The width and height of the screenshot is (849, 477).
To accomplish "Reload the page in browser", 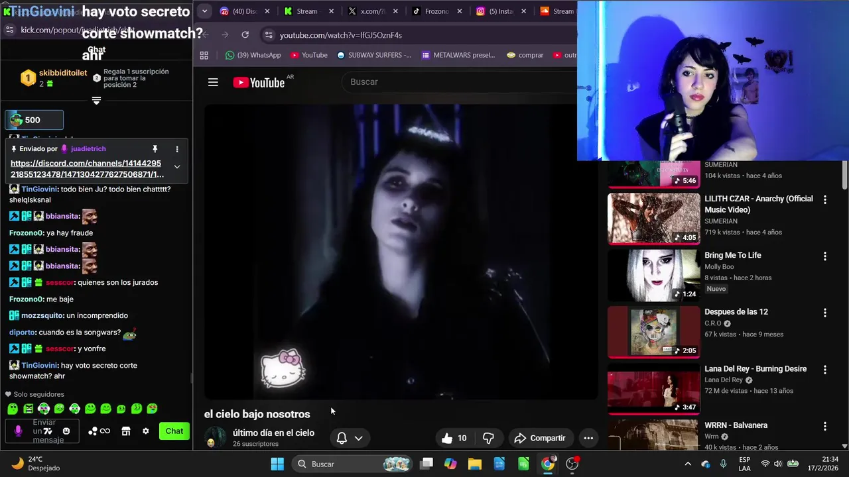I will (245, 35).
